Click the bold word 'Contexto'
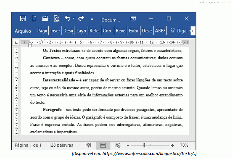232x158 pixels. click(x=51, y=58)
